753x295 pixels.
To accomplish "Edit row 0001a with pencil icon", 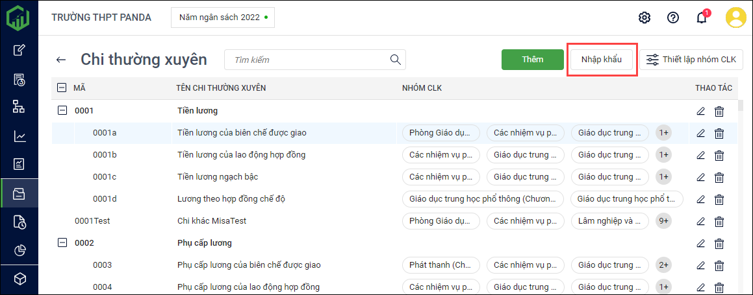I will coord(700,134).
